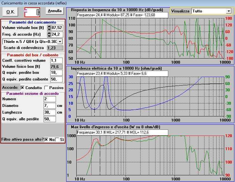Viewport: 235px width, 182px height.
Task: Click the Volume virtuale box value field
Action: [x=57, y=28]
